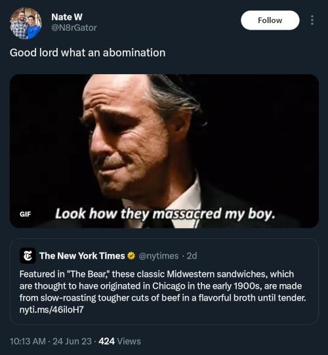Open The New York Times account name
This screenshot has height=355, width=328.
coord(82,256)
